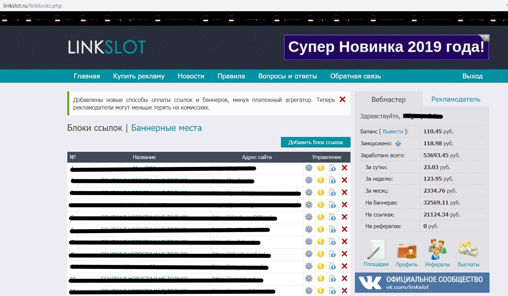Open settings gear for link block row 1

[308, 168]
